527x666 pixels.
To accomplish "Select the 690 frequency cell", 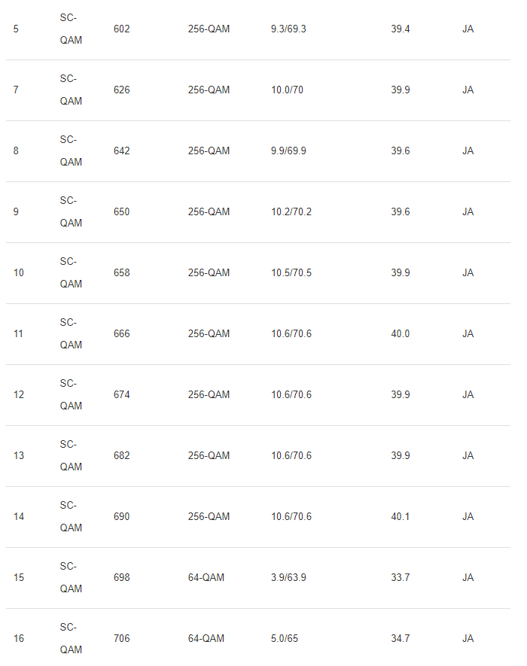I will coord(122,517).
